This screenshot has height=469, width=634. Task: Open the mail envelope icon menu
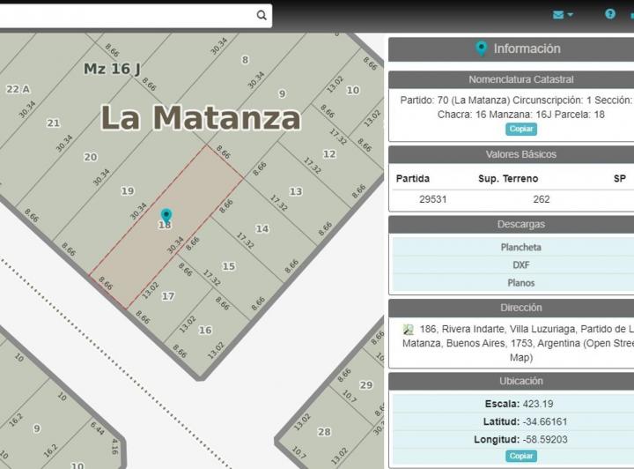click(x=558, y=15)
